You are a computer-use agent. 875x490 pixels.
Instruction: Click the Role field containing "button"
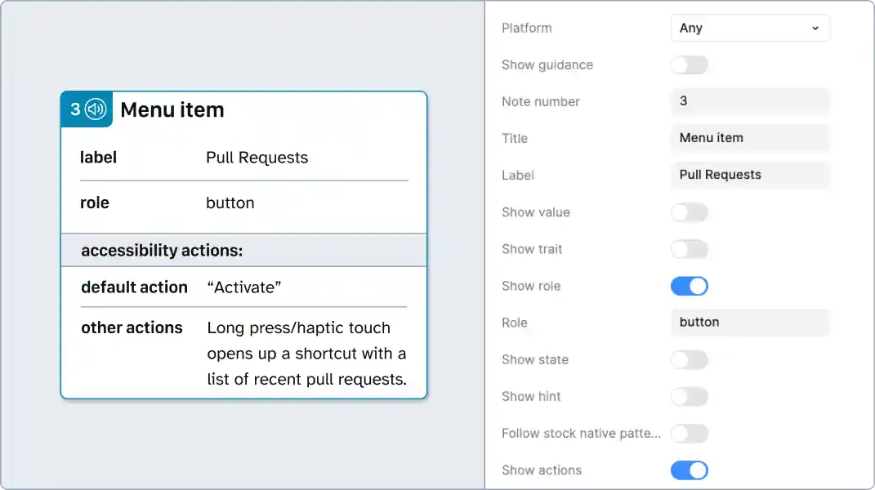(x=749, y=322)
